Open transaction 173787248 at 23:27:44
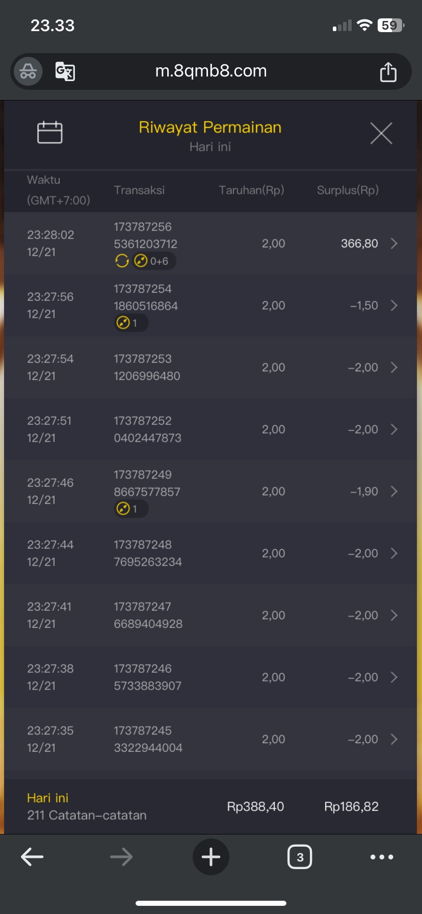Screen dimensions: 422x914 (x=210, y=553)
